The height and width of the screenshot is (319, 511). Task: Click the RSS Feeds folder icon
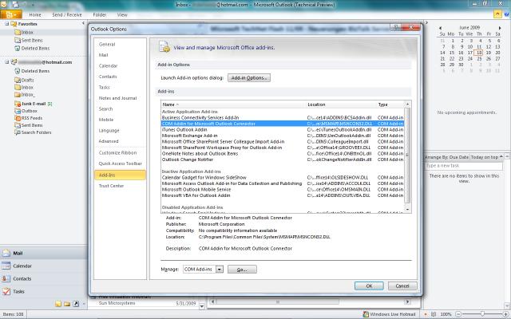(x=18, y=118)
